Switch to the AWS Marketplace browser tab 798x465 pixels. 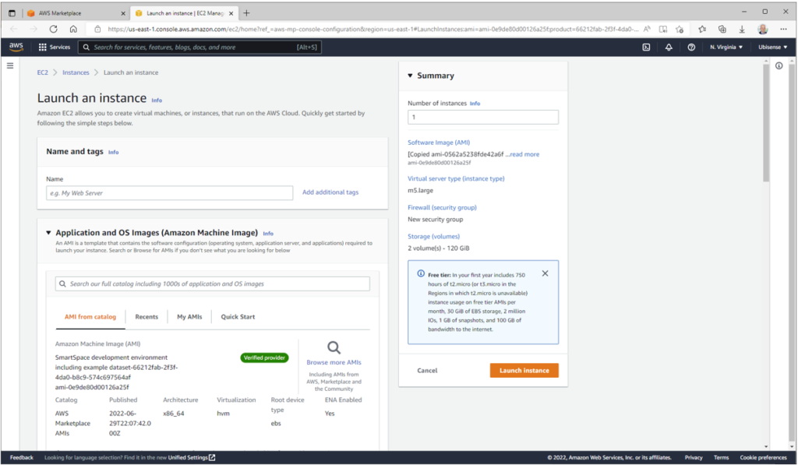tap(76, 13)
